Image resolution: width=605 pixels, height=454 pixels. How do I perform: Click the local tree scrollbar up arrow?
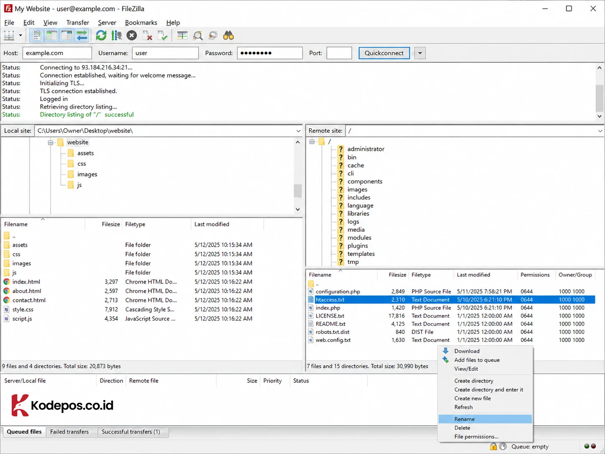tap(297, 142)
